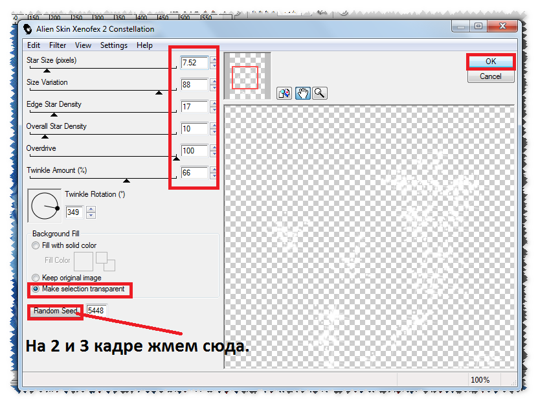Click the Overdrive spinner arrows
This screenshot has width=538, height=404.
click(x=214, y=151)
